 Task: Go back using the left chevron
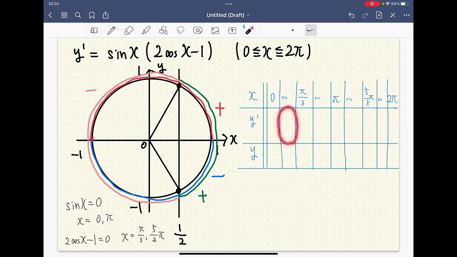coord(50,15)
